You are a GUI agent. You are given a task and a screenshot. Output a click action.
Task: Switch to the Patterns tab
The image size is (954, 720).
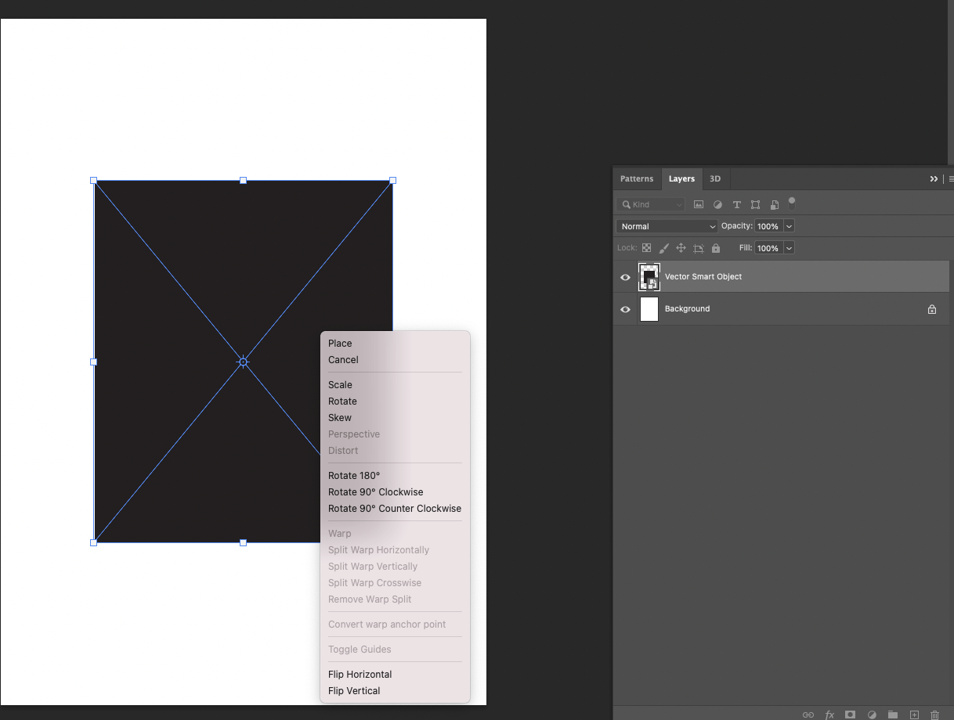(637, 178)
